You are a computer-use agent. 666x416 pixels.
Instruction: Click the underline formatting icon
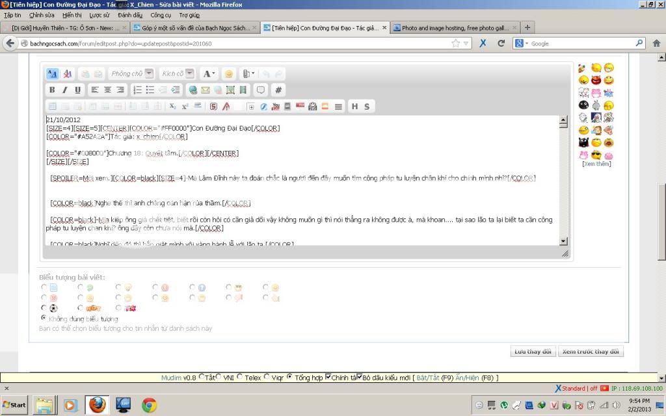(77, 90)
